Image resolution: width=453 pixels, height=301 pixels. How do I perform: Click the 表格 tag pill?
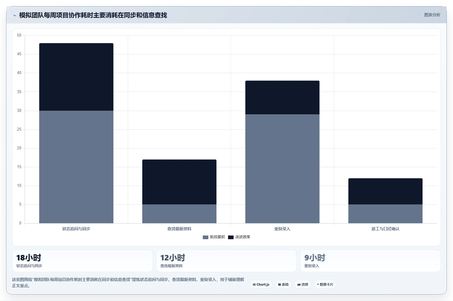(x=283, y=284)
